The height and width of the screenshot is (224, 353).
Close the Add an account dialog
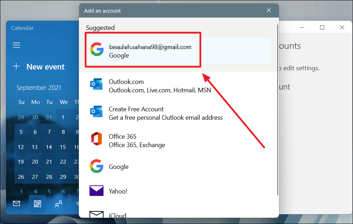pos(268,10)
